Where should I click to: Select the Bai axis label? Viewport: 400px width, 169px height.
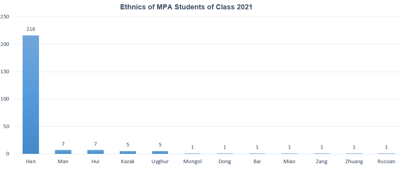tap(257, 162)
